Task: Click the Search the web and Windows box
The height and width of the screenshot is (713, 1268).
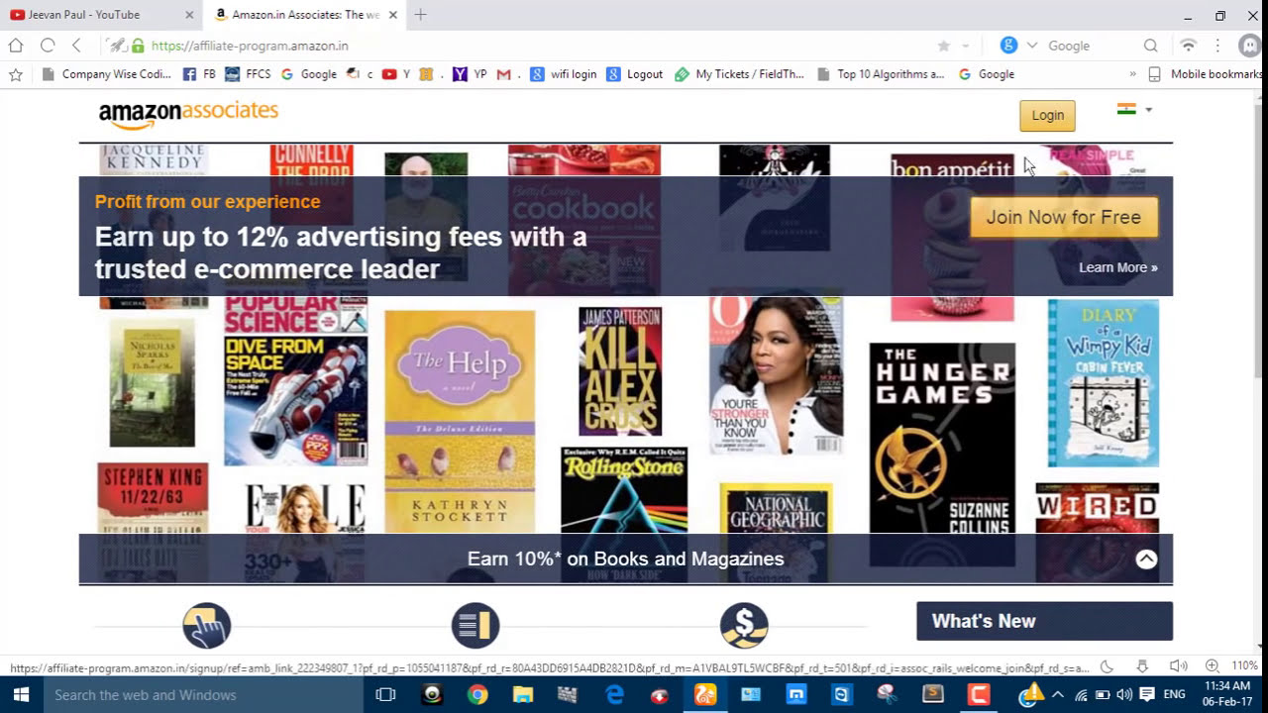Action: tap(203, 695)
